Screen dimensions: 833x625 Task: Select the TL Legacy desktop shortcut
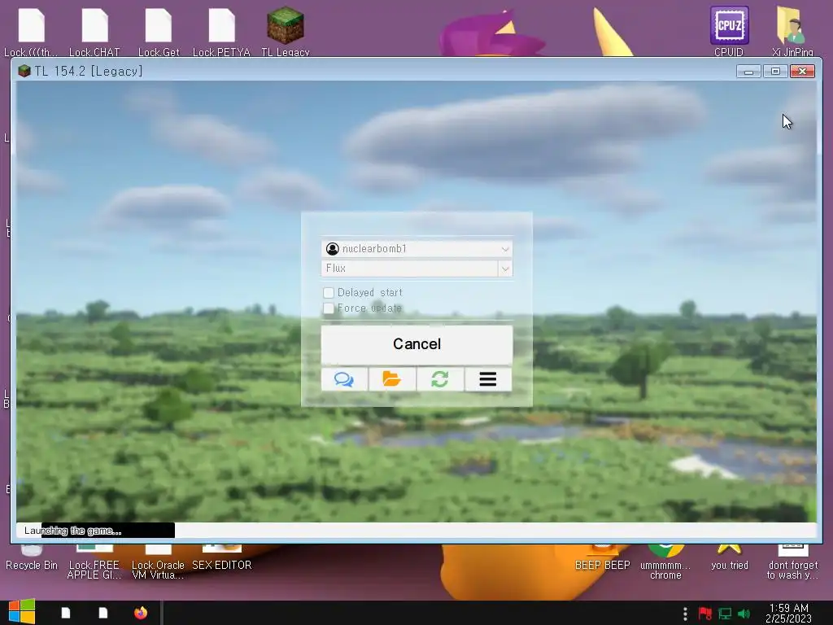pos(286,31)
